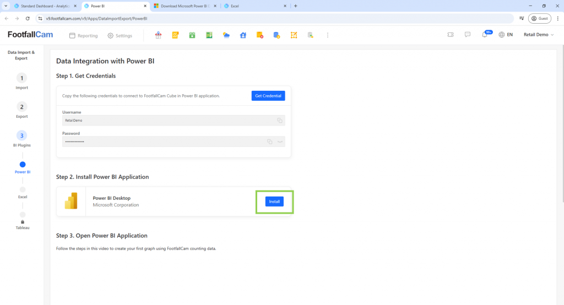The image size is (564, 305).
Task: Click 'Data Import & Export' sidebar title
Action: click(21, 55)
